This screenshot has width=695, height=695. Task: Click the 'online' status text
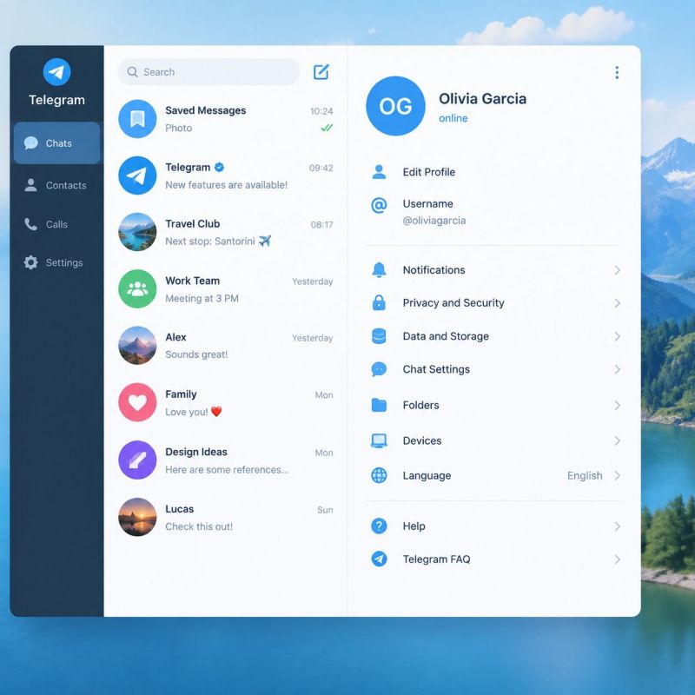[453, 118]
